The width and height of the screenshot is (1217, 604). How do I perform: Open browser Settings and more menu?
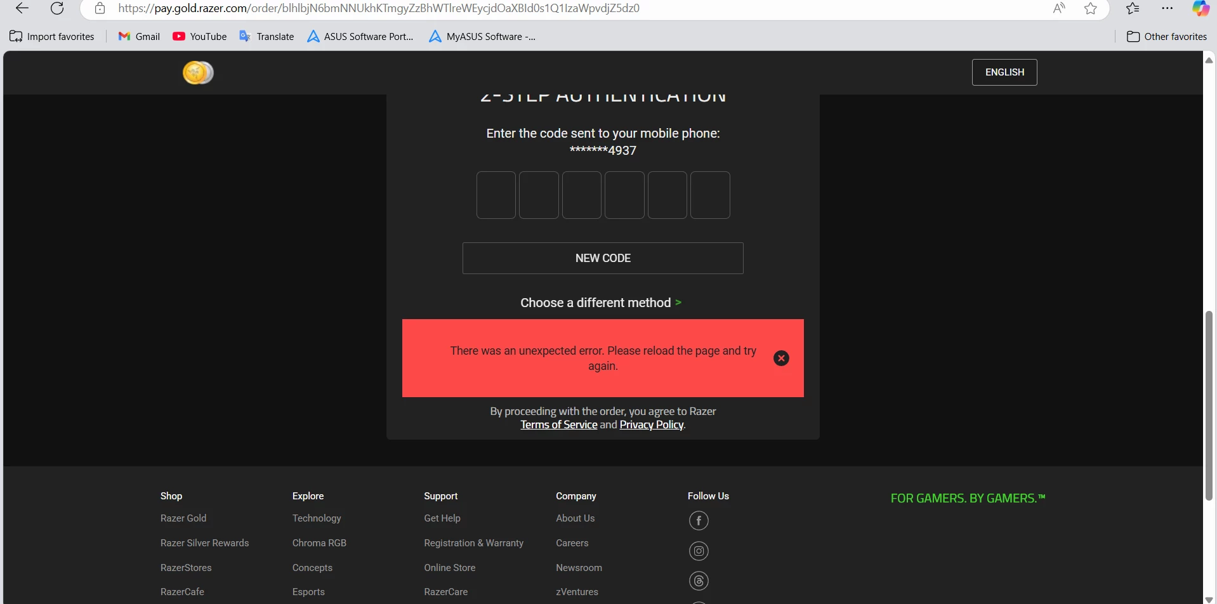click(x=1168, y=8)
